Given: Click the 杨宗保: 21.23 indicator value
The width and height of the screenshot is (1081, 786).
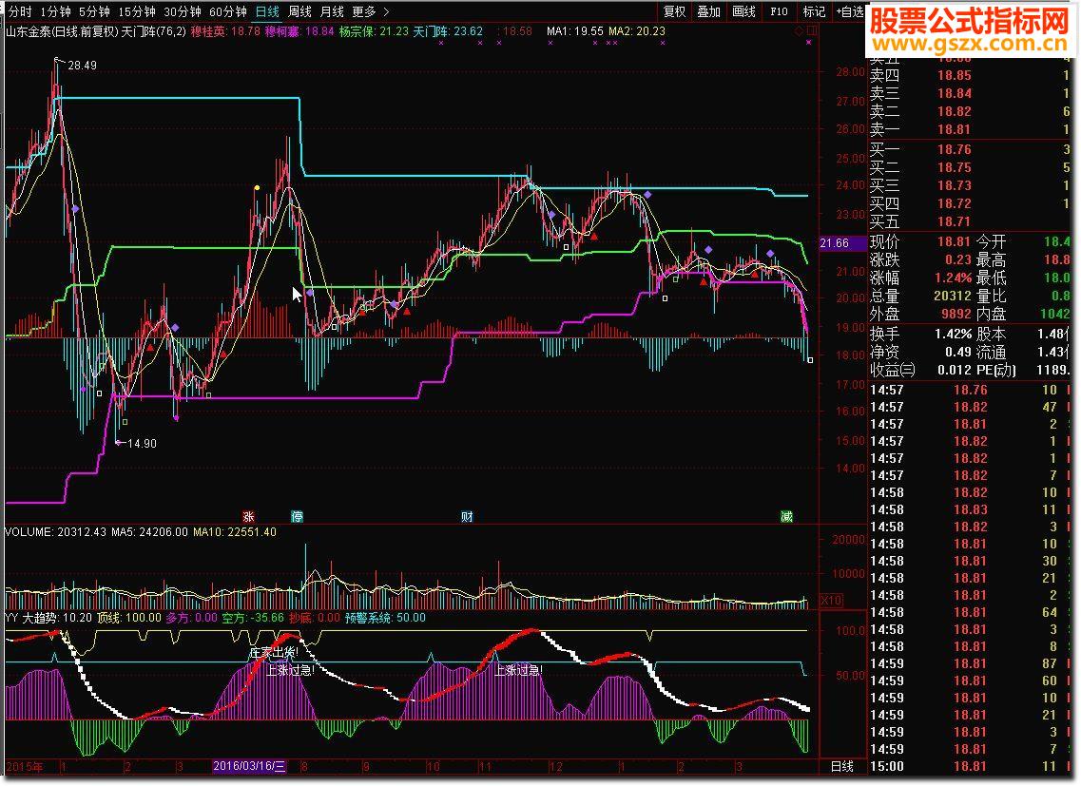Looking at the screenshot, I should [374, 31].
